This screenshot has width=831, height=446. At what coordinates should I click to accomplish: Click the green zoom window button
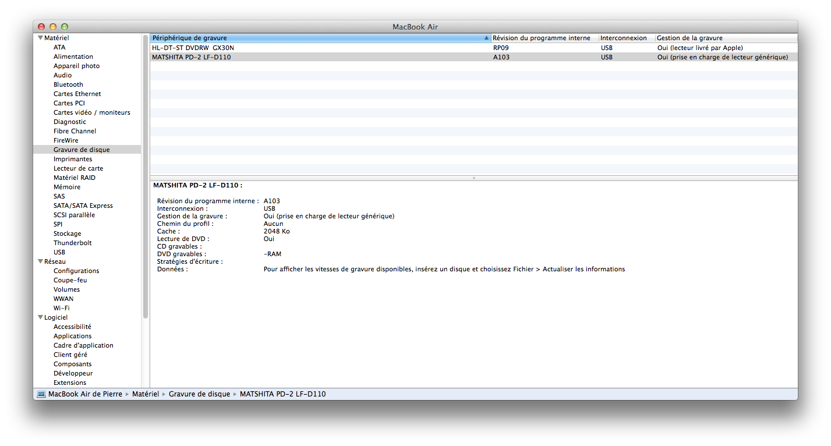click(x=65, y=27)
